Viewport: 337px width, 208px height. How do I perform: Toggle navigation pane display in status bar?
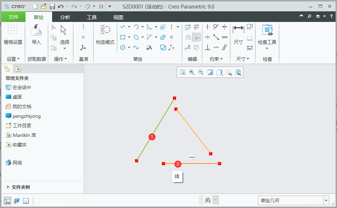point(7,201)
